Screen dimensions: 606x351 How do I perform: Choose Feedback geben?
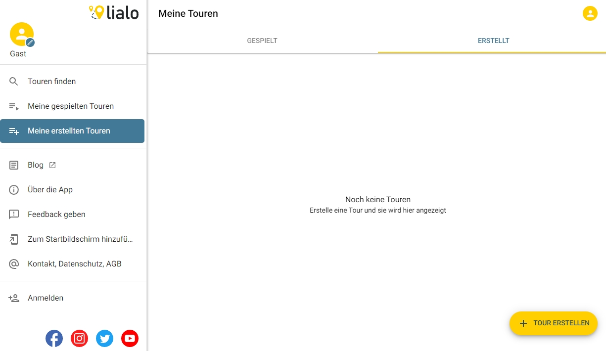tap(56, 215)
